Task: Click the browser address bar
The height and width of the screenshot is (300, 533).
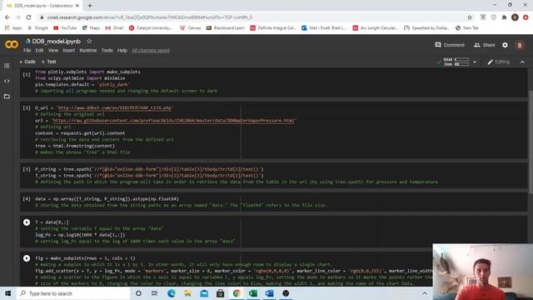Action: [x=252, y=17]
